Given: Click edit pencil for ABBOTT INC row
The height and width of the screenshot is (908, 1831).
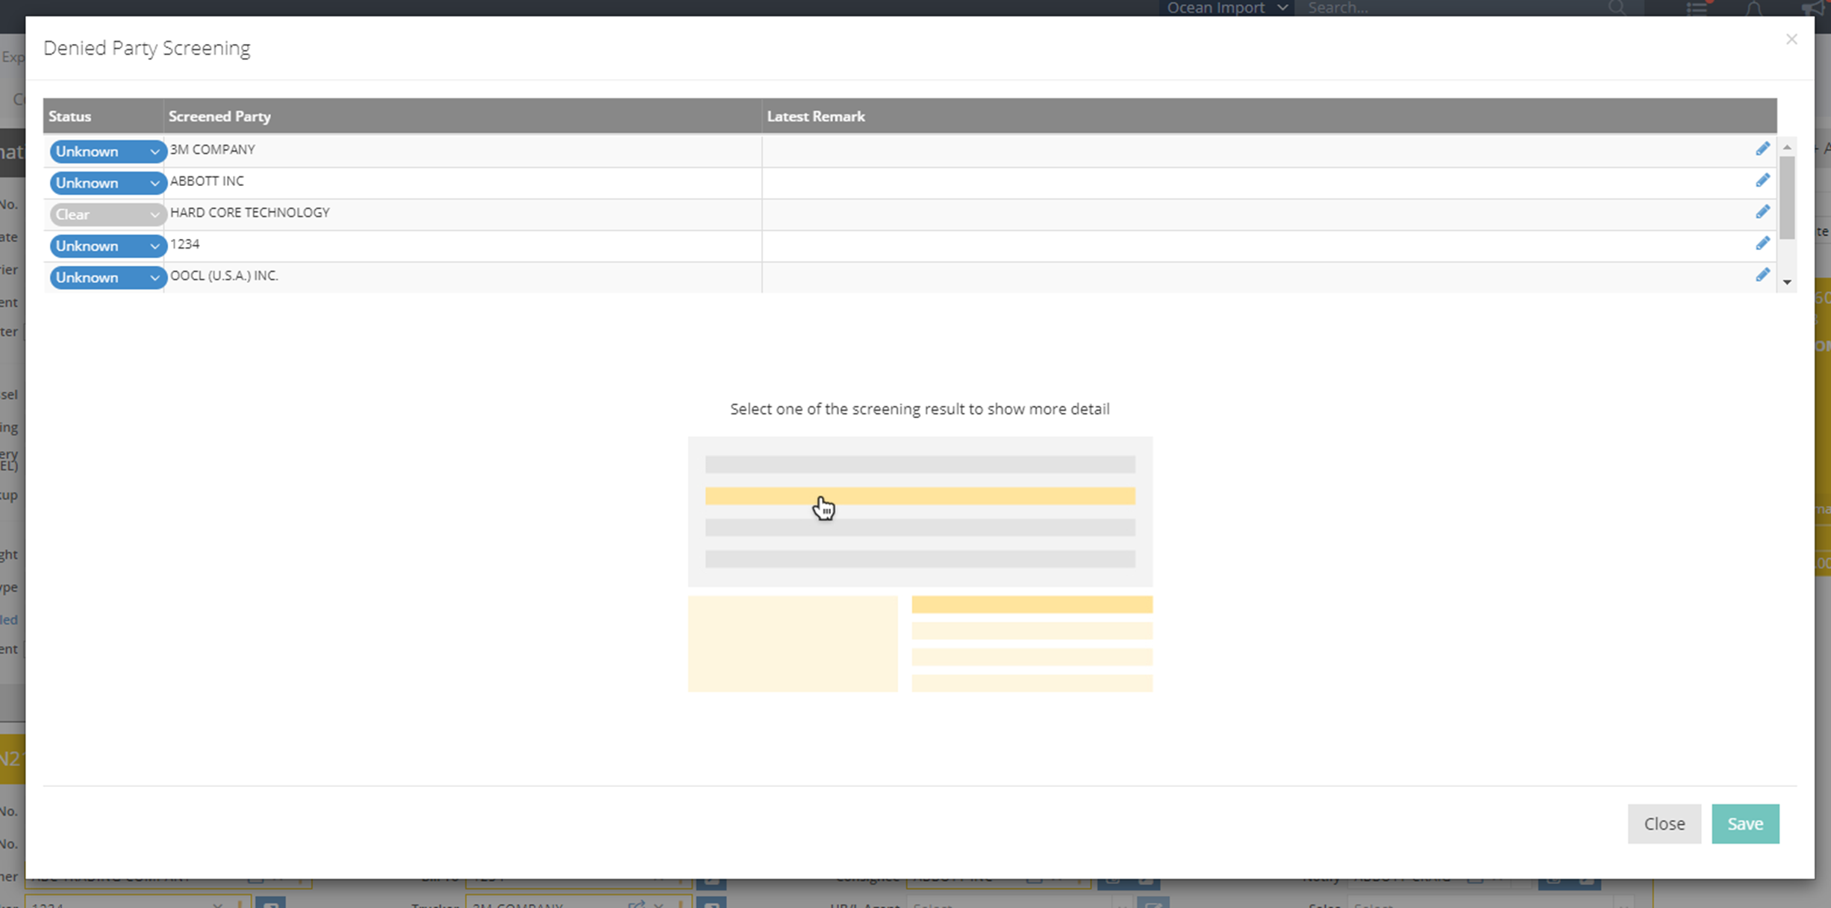Looking at the screenshot, I should tap(1762, 181).
